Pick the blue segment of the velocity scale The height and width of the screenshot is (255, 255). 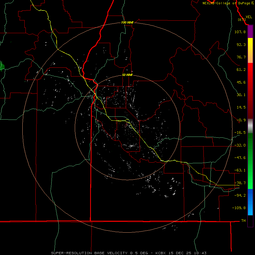coord(250,202)
